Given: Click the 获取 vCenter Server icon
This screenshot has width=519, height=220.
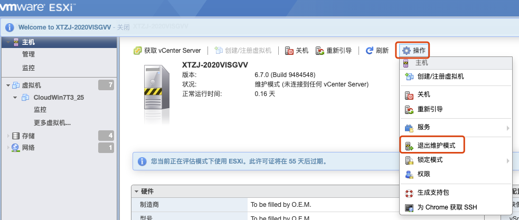Looking at the screenshot, I should click(138, 51).
